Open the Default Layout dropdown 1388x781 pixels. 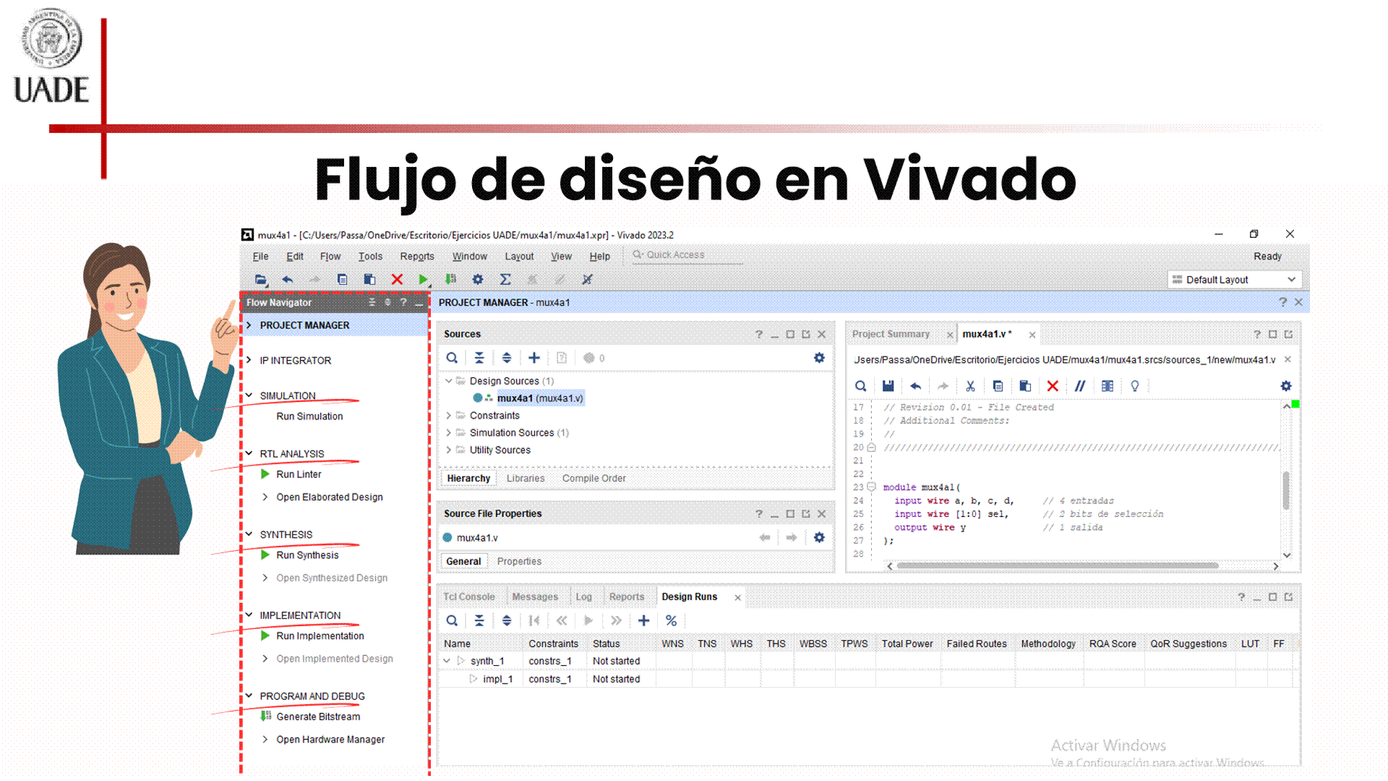point(1234,279)
